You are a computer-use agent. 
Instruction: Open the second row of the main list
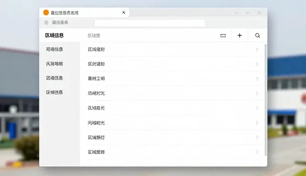(175, 64)
